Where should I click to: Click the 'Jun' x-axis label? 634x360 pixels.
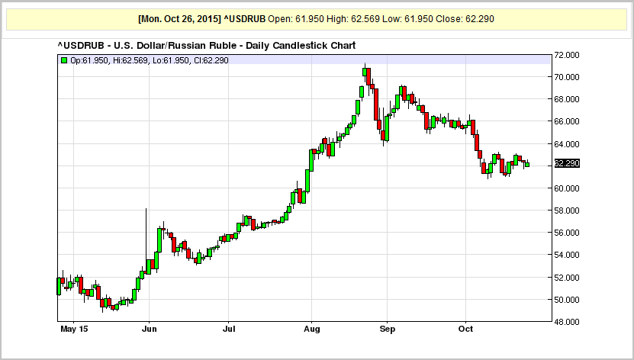(150, 329)
